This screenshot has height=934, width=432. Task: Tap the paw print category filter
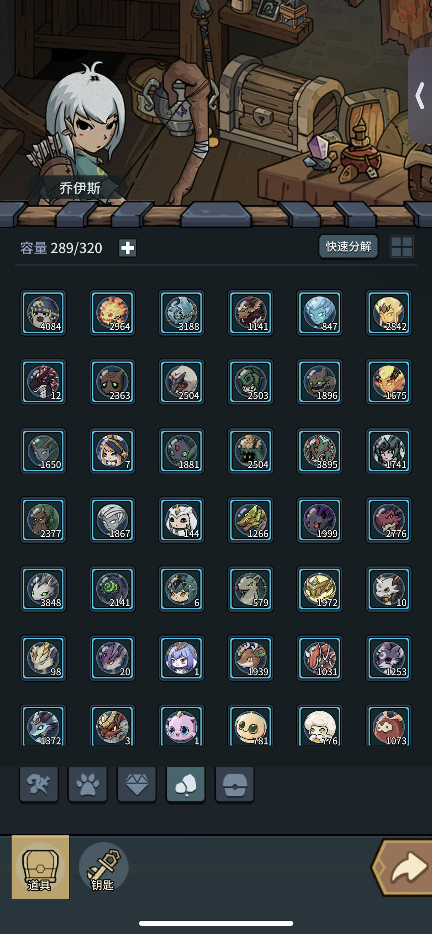pos(88,785)
